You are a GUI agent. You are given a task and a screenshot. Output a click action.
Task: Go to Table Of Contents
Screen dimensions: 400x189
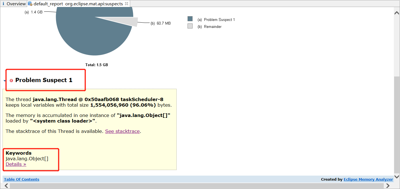(x=22, y=180)
